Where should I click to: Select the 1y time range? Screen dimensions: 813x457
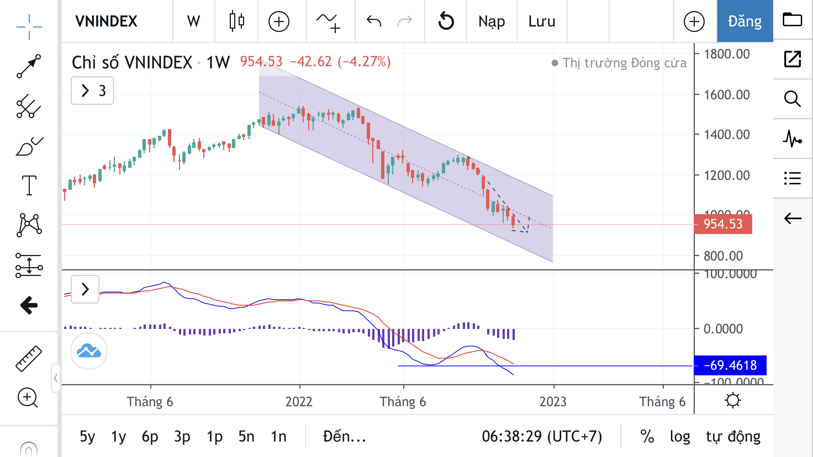pos(118,437)
